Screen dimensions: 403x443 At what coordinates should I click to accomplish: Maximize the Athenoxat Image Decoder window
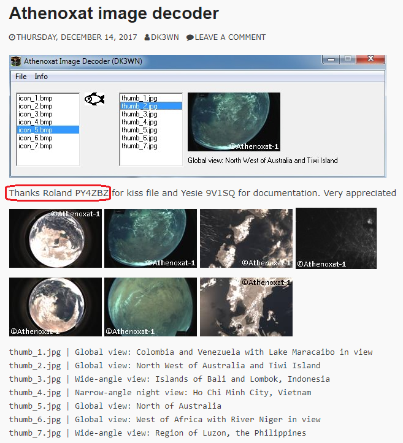click(348, 59)
